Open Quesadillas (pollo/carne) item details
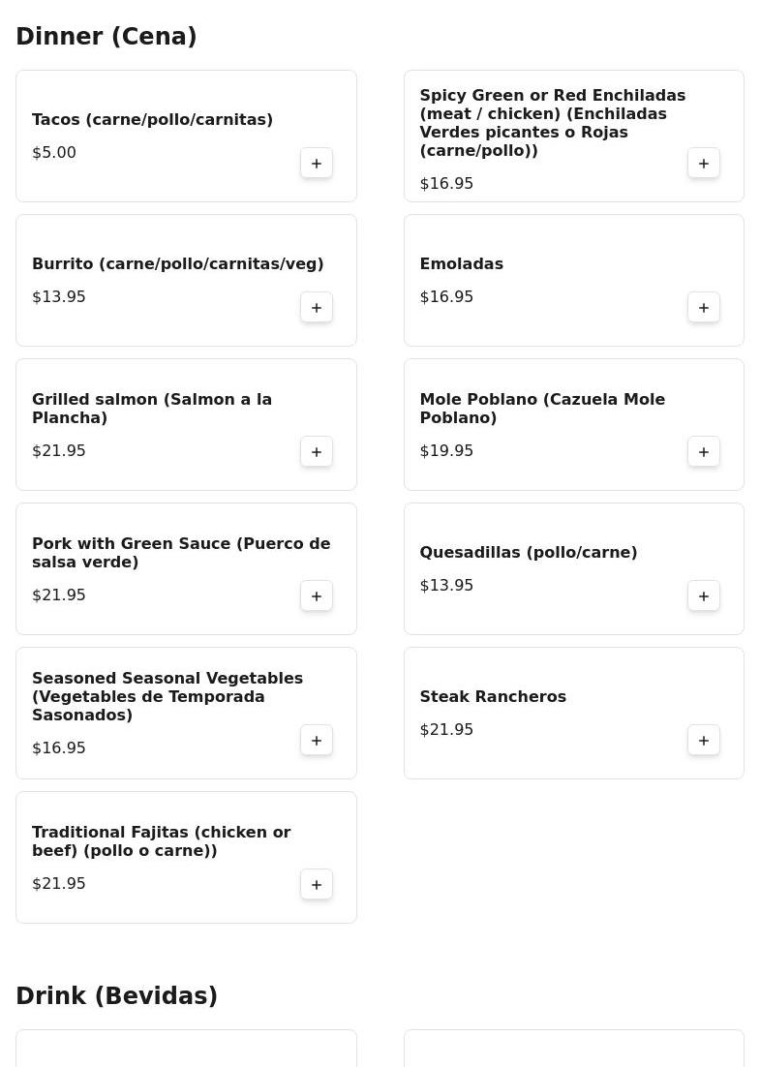Viewport: 760px width, 1067px height. pyautogui.click(x=528, y=552)
